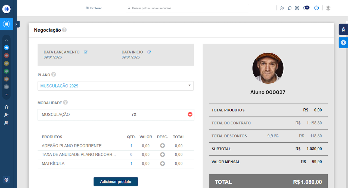Edit the Data Início date
This screenshot has width=348, height=188.
(x=149, y=52)
